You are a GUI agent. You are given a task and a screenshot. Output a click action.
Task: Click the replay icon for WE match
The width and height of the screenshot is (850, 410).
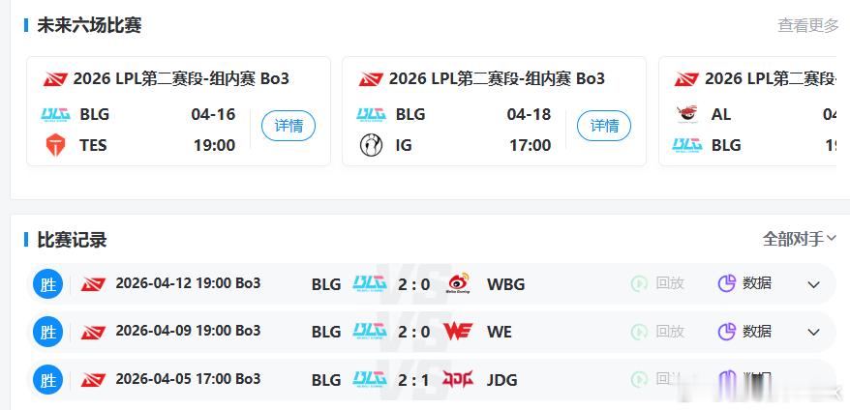[x=639, y=332]
